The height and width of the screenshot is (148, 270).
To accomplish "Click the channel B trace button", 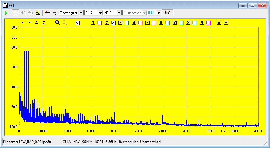I will pos(226,23).
